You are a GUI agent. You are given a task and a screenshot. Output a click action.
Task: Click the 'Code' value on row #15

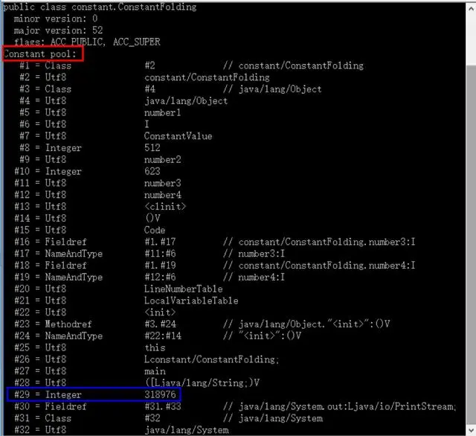[x=155, y=230]
